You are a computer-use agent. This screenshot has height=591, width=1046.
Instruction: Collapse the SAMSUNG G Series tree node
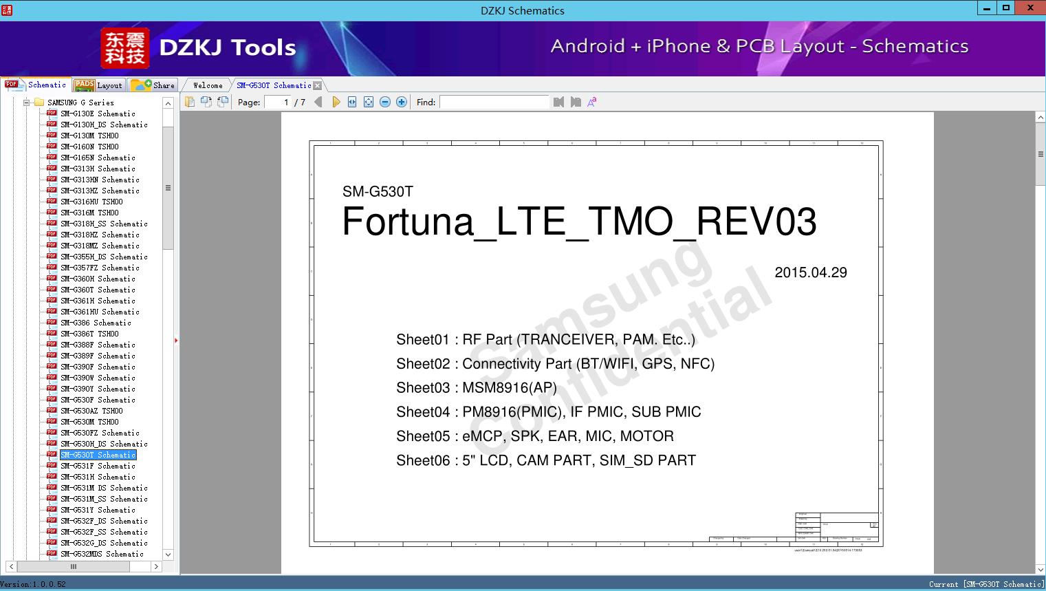pos(26,103)
